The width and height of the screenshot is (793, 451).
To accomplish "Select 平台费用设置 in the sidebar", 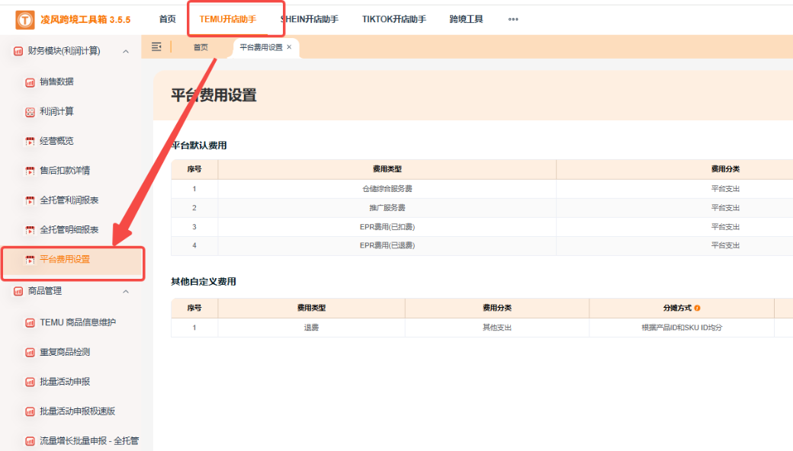I will (65, 259).
